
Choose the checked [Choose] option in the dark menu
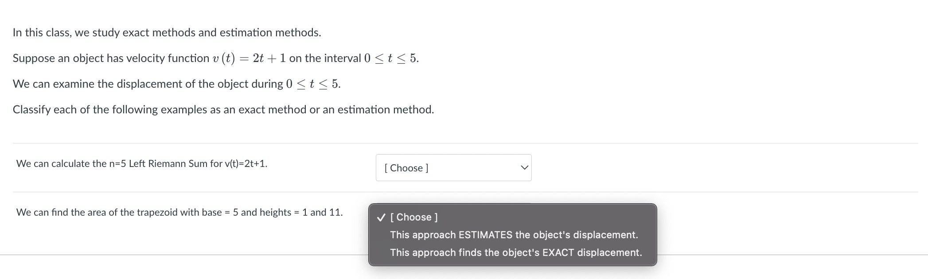[413, 217]
